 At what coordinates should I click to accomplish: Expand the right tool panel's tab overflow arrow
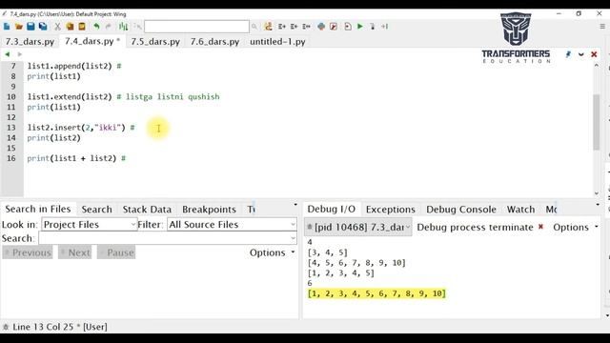point(598,205)
